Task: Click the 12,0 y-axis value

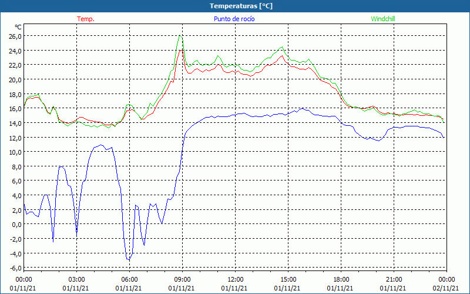Action: (15, 138)
